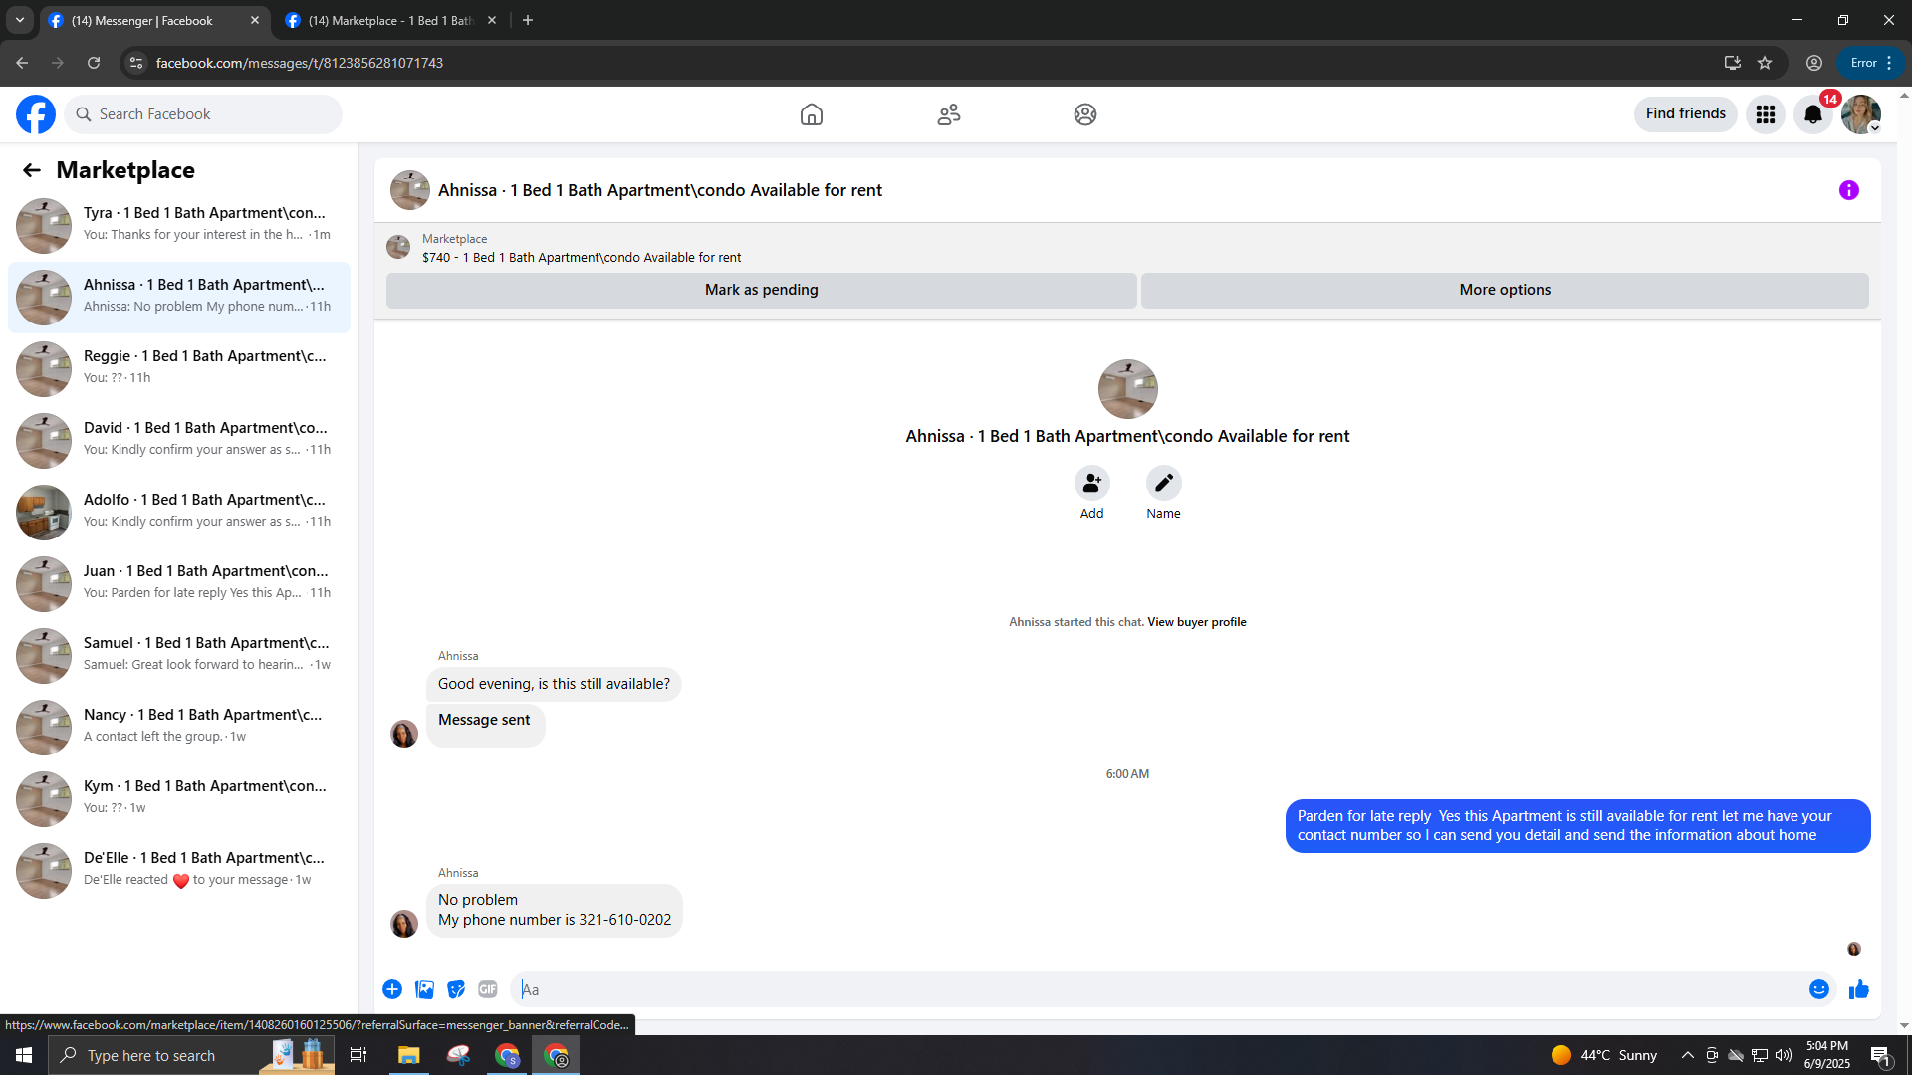Click Find friends button
The width and height of the screenshot is (1912, 1075).
[1686, 114]
